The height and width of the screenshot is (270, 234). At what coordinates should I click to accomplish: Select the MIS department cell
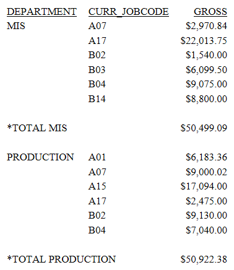(x=16, y=26)
